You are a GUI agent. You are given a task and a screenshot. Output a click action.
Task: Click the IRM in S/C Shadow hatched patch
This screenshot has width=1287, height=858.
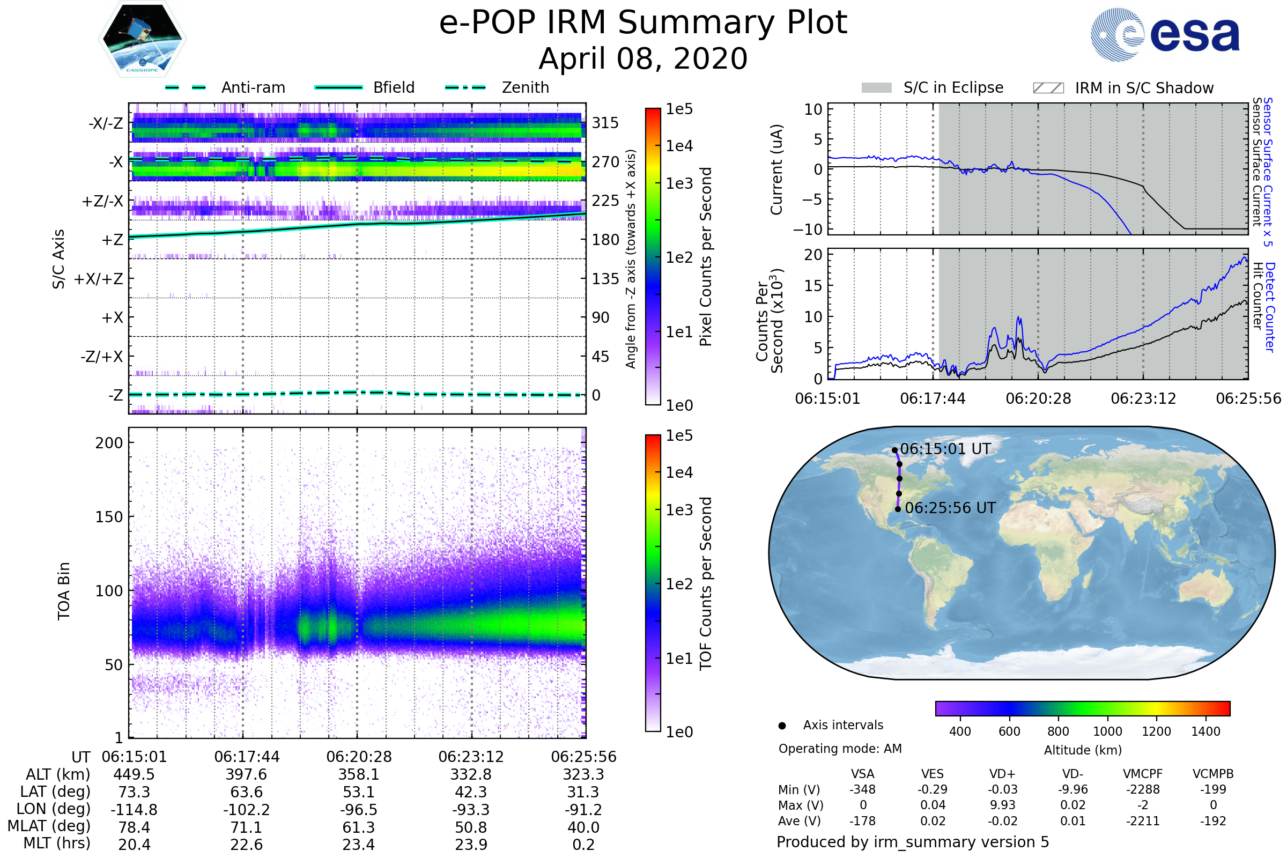click(x=1048, y=88)
